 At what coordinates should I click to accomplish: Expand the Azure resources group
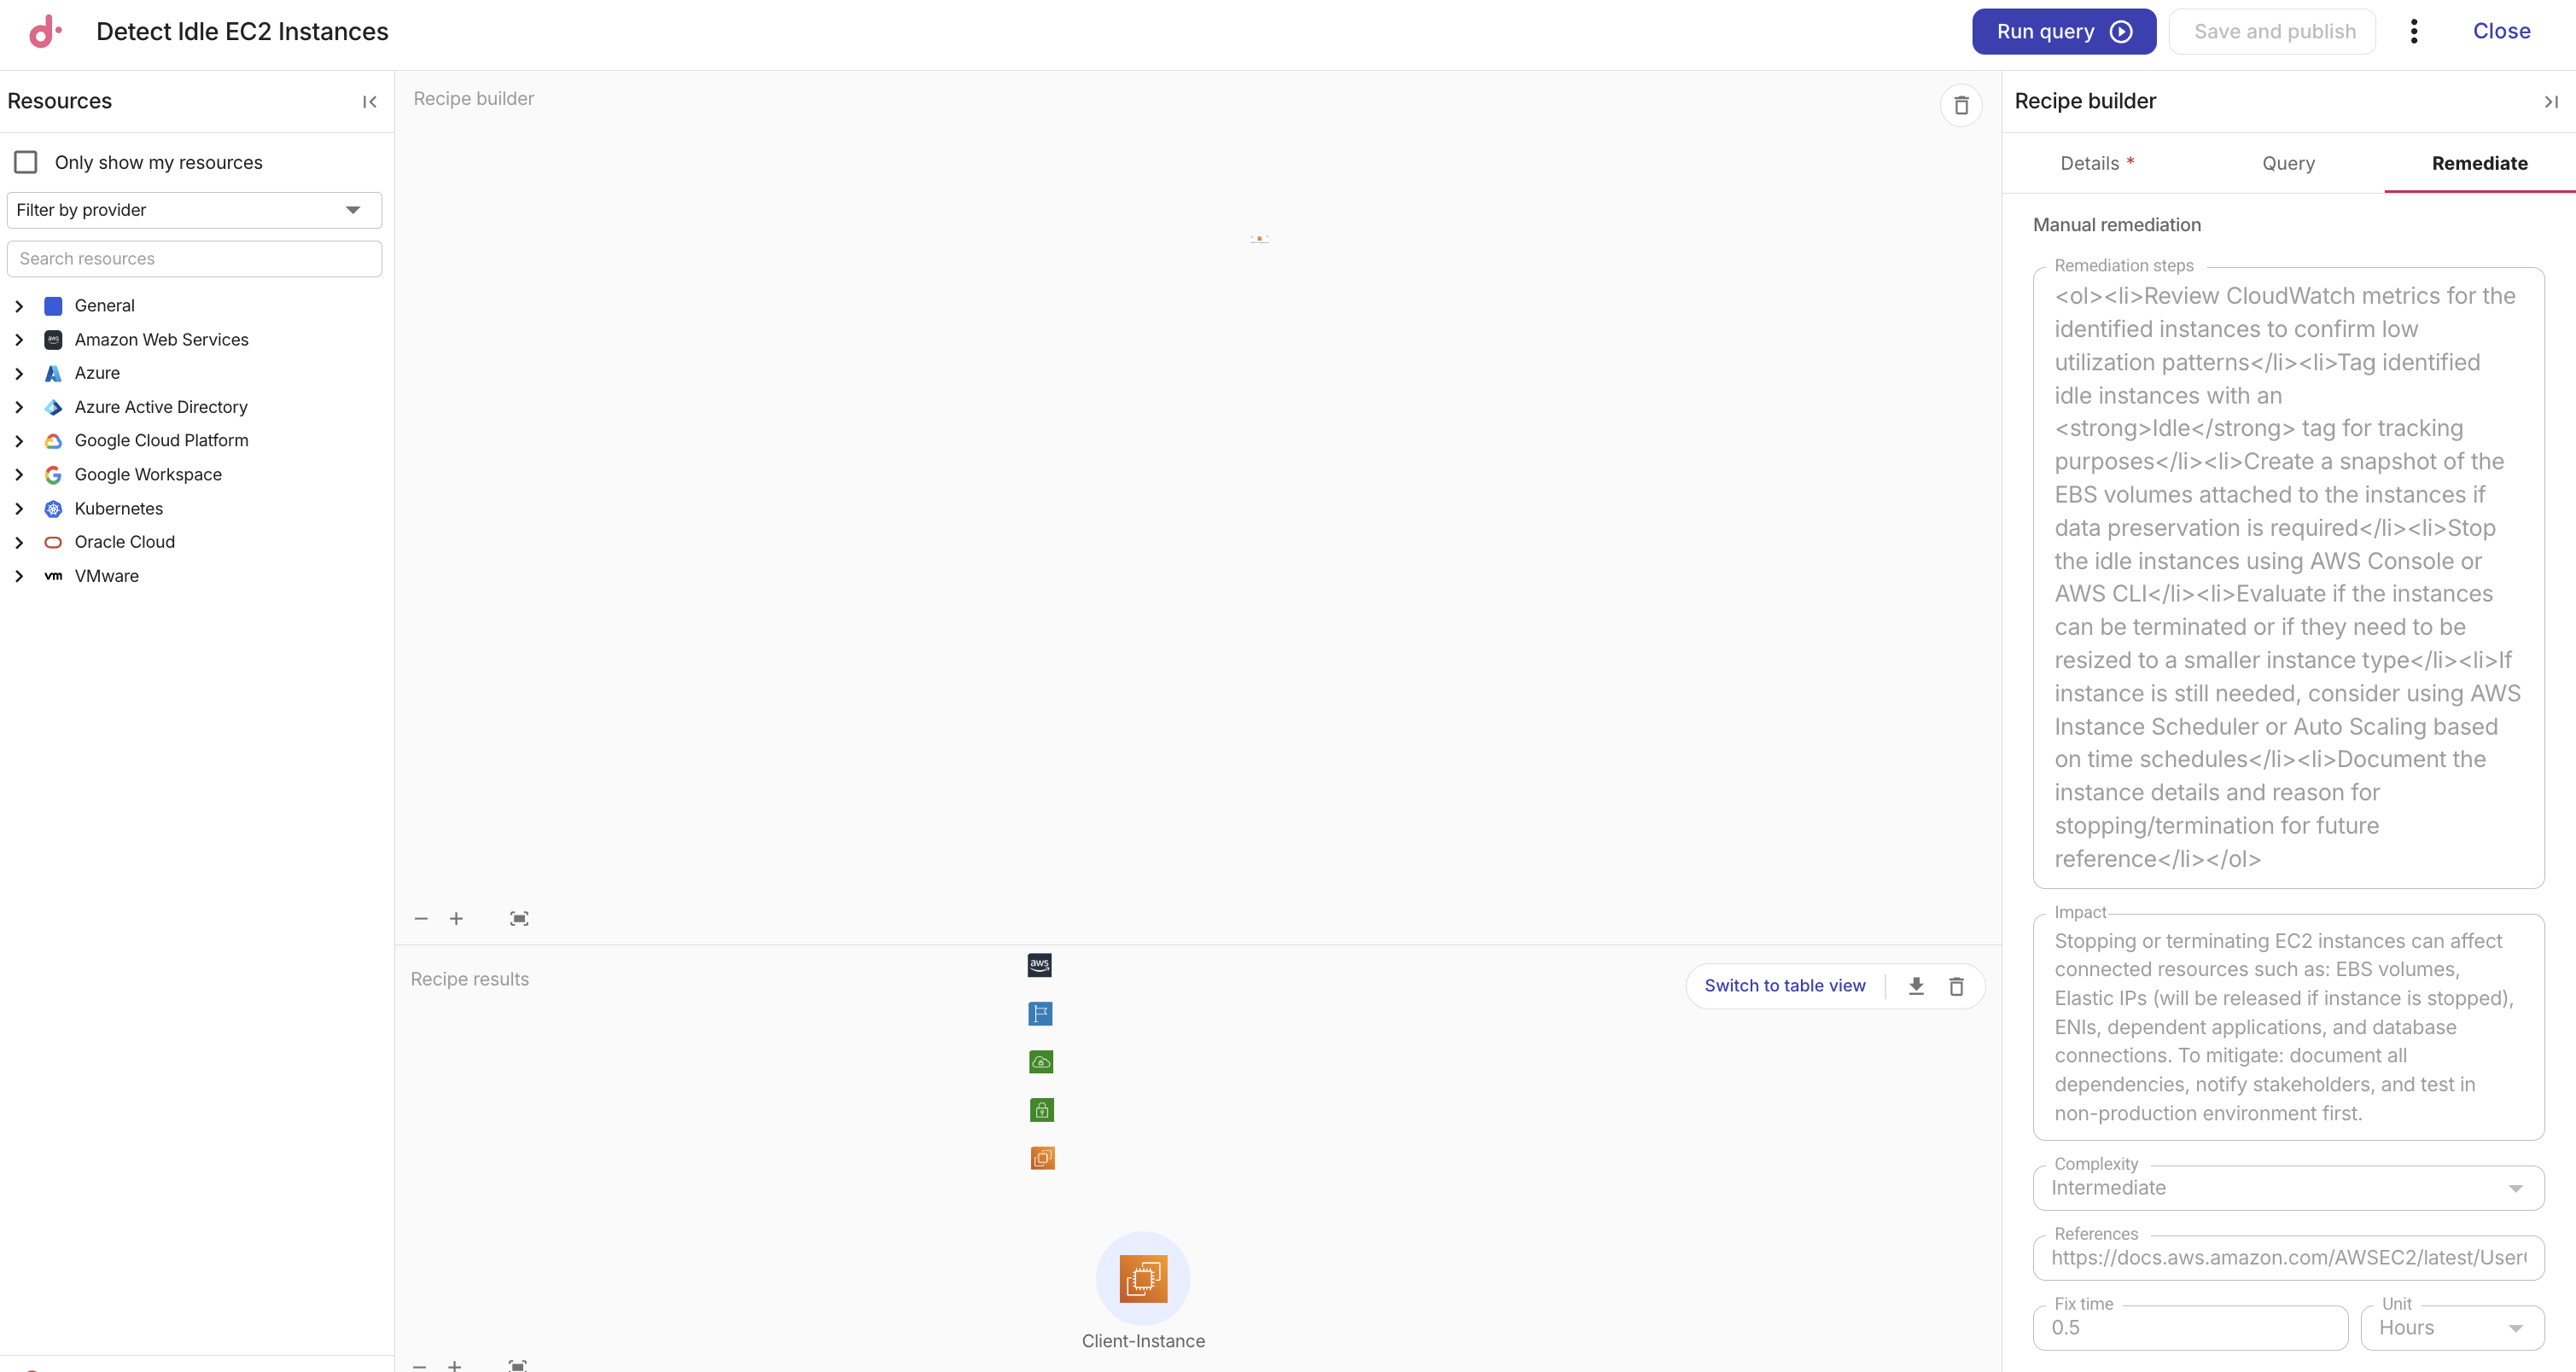pyautogui.click(x=19, y=373)
